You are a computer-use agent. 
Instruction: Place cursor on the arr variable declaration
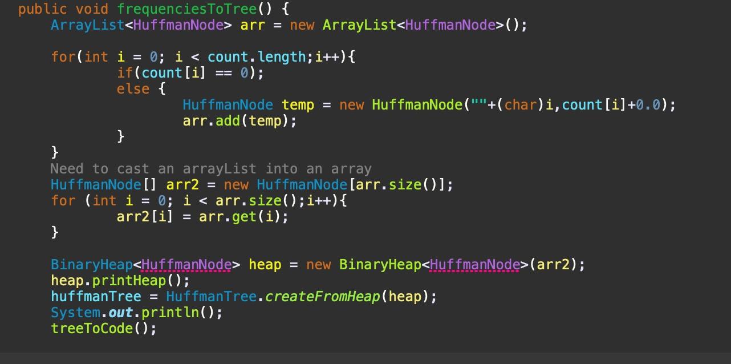coord(253,25)
